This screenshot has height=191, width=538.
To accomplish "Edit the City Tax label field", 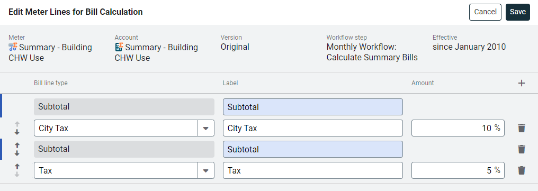I will 312,128.
